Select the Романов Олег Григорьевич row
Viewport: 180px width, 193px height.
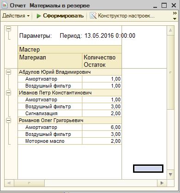pyautogui.click(x=70, y=120)
